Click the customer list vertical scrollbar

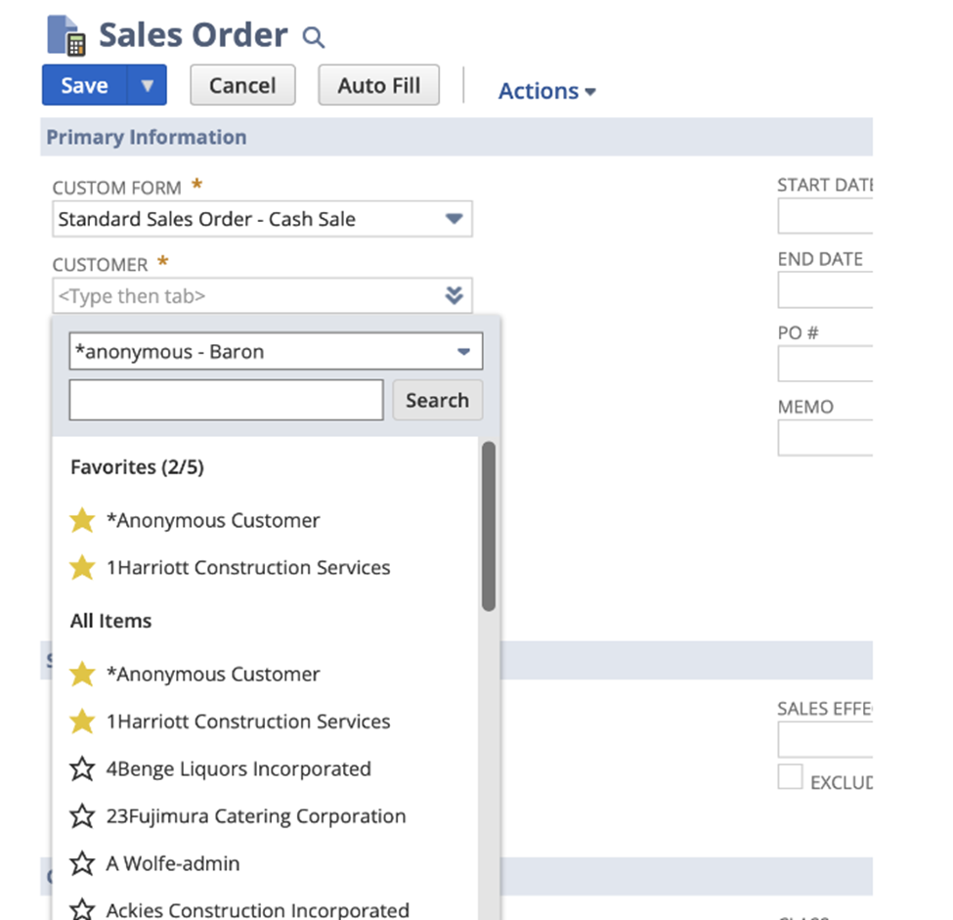coord(489,526)
